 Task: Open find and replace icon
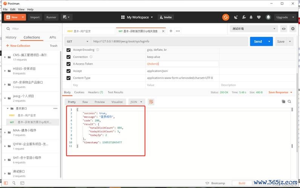(14, 183)
